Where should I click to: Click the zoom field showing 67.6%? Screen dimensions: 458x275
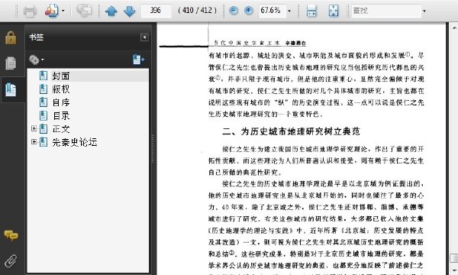coord(273,11)
